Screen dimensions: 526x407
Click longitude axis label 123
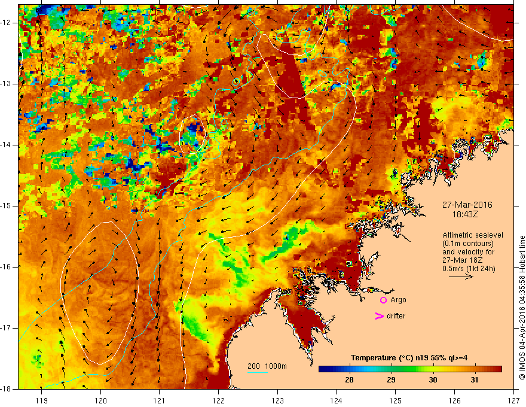click(x=277, y=400)
